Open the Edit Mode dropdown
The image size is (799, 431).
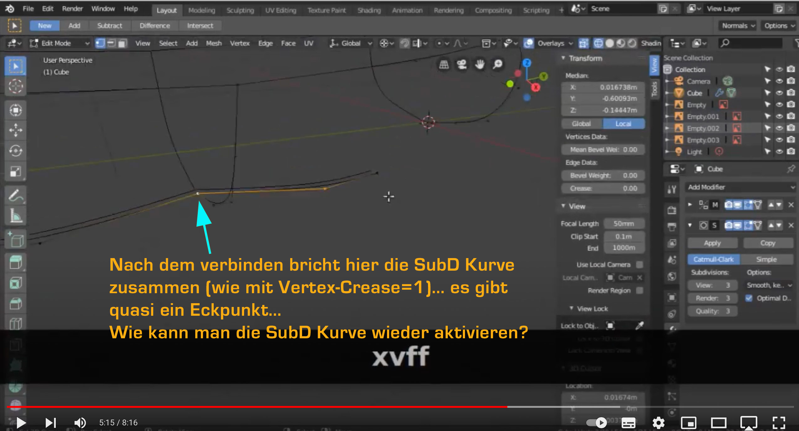click(60, 43)
